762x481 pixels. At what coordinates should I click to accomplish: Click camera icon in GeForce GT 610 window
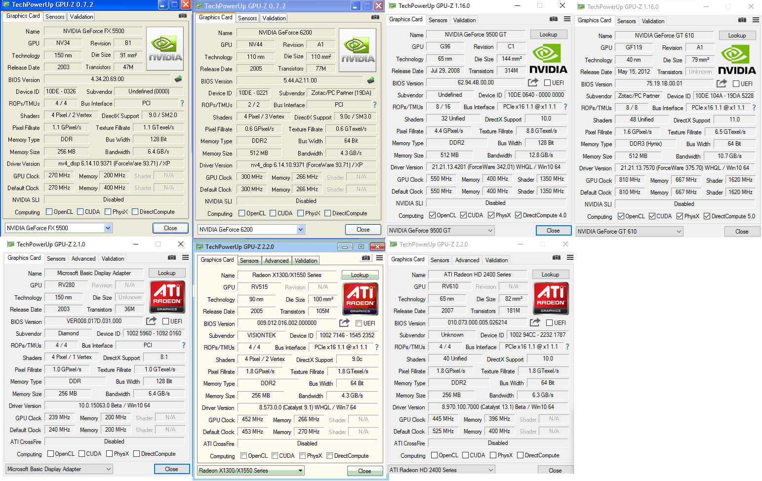(742, 20)
